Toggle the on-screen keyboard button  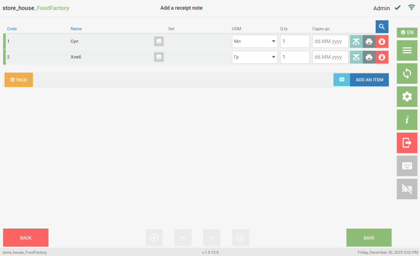407,166
